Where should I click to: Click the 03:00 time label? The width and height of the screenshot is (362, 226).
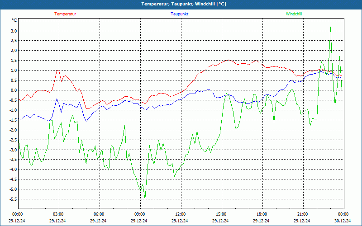point(59,214)
